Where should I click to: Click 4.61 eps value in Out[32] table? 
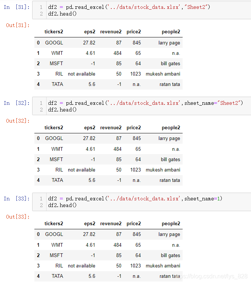pos(90,149)
